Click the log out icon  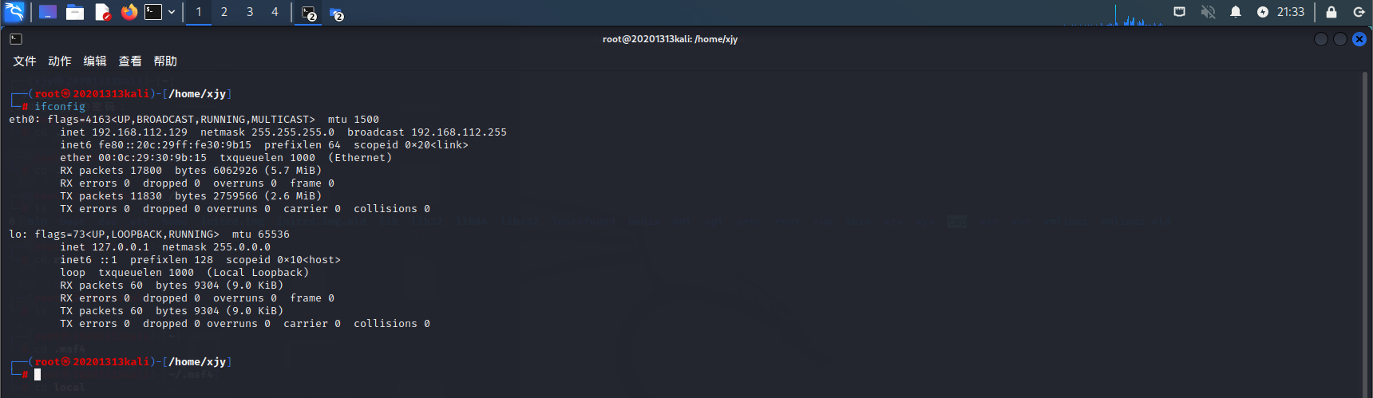tap(1359, 12)
